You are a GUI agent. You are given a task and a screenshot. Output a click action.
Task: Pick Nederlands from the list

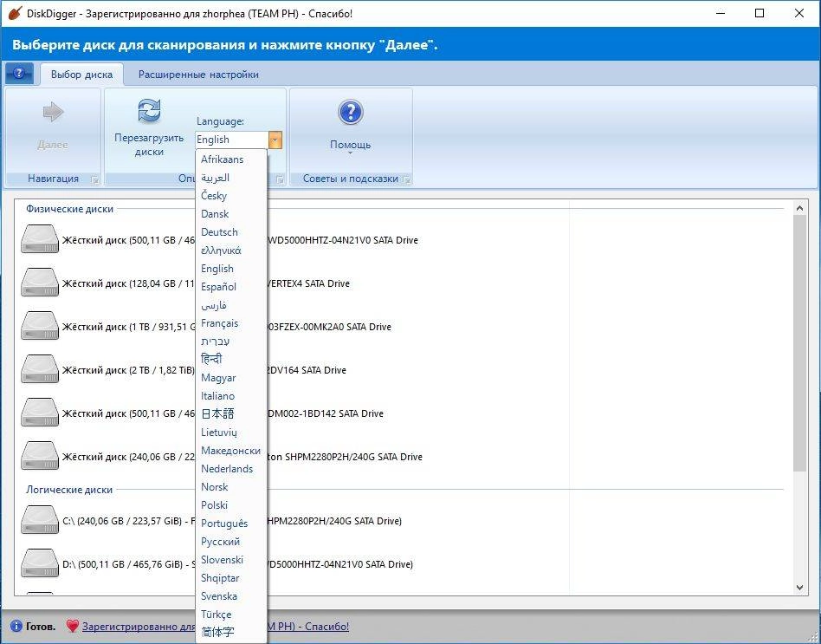[x=231, y=468]
